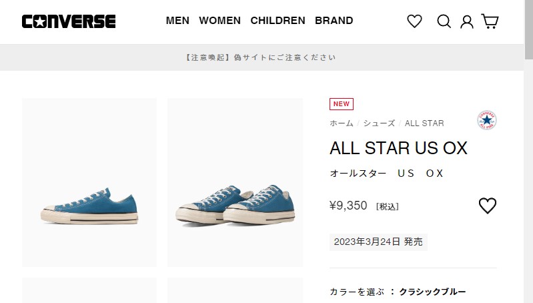This screenshot has width=533, height=303.
Task: Open the BRAND menu
Action: (334, 21)
